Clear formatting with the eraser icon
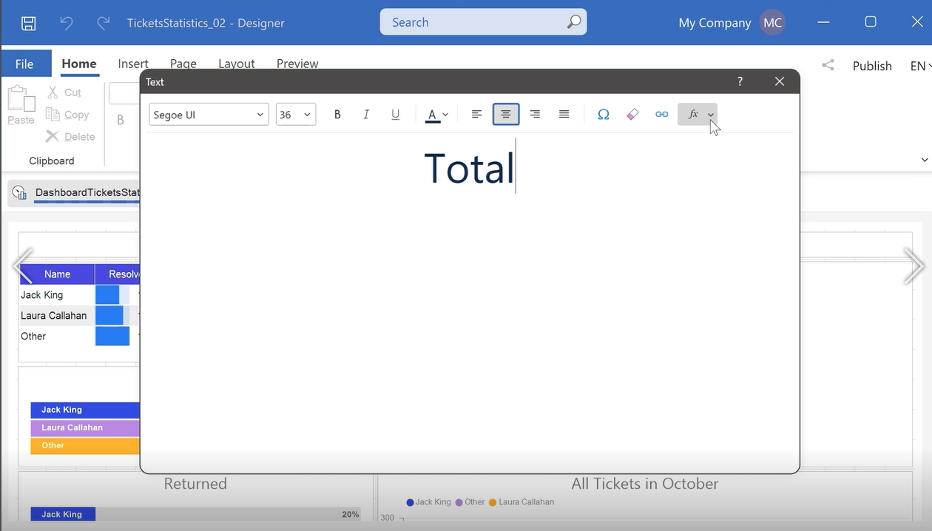This screenshot has height=531, width=932. (x=632, y=115)
